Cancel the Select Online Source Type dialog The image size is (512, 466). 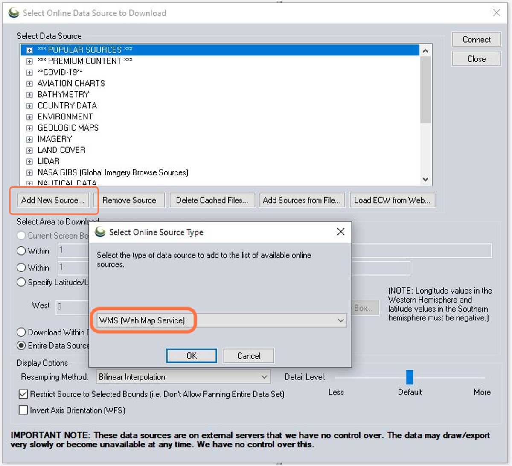[x=249, y=356]
